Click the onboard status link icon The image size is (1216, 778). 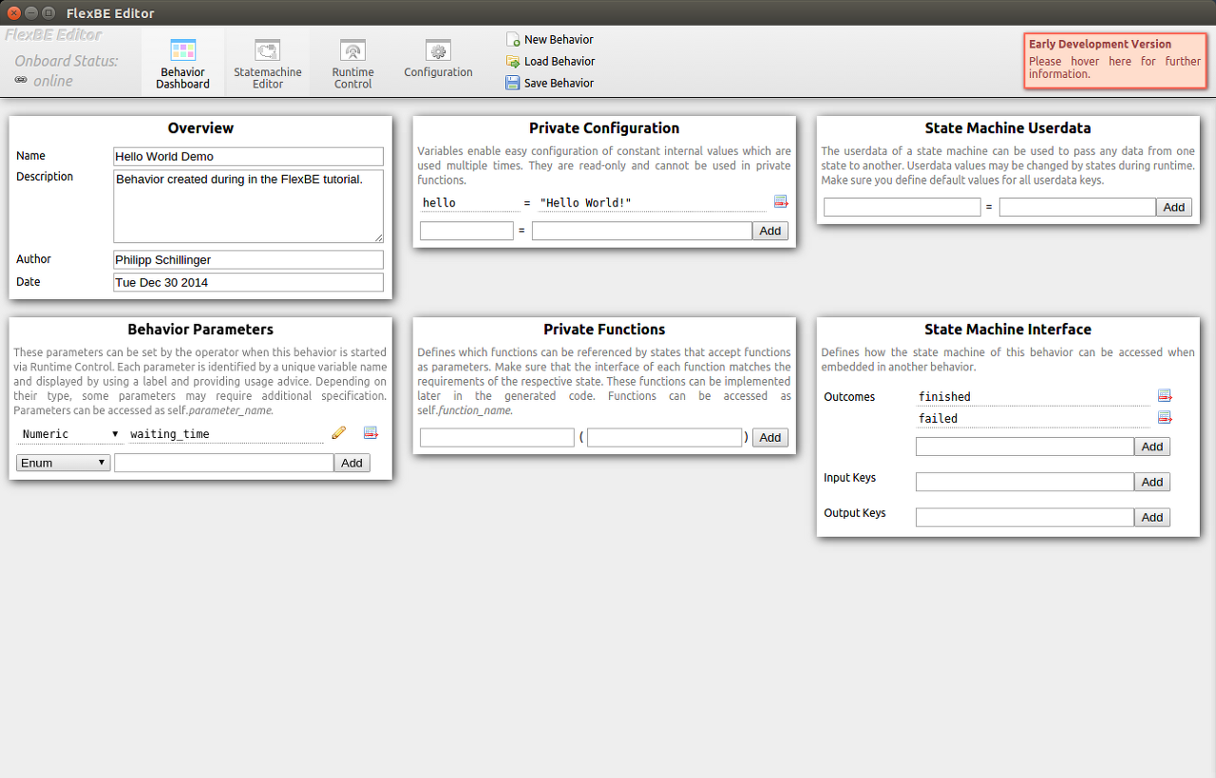pyautogui.click(x=21, y=81)
